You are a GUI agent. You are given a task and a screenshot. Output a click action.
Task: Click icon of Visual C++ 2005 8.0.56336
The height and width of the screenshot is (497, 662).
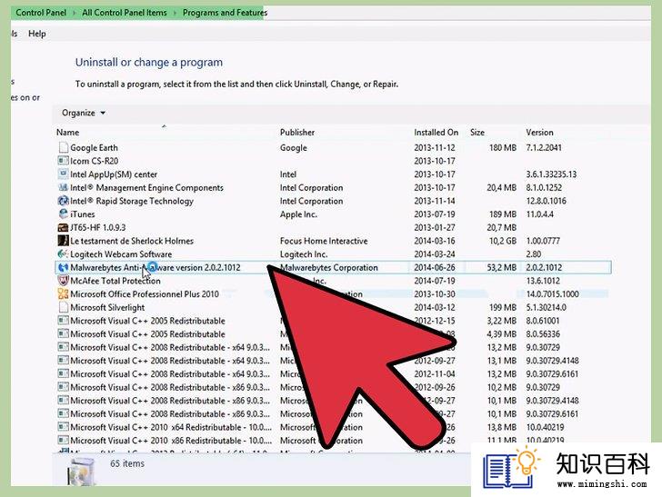click(x=64, y=333)
